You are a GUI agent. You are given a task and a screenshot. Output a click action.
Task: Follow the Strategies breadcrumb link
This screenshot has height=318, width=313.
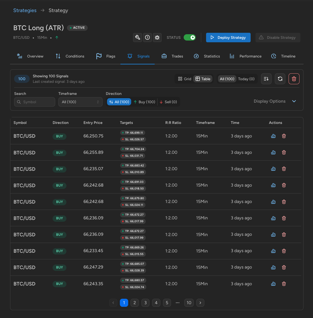[25, 10]
